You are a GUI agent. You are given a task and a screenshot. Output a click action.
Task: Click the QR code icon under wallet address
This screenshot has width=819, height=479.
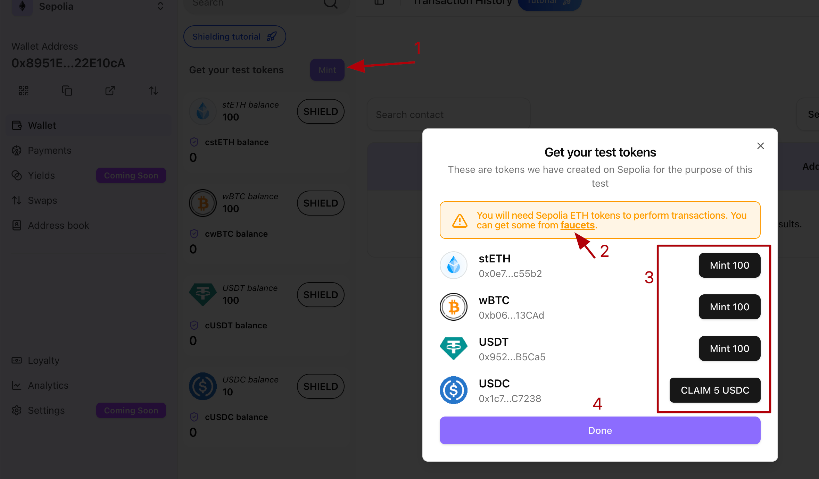tap(24, 91)
